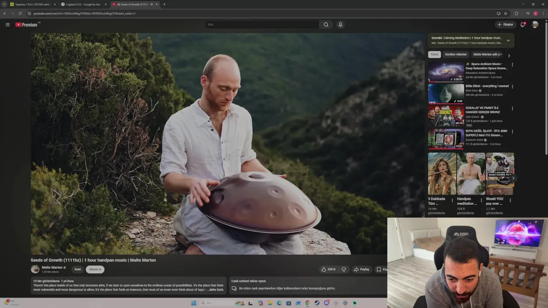The height and width of the screenshot is (308, 548).
Task: Click the 'Paylaş' share button
Action: click(361, 269)
